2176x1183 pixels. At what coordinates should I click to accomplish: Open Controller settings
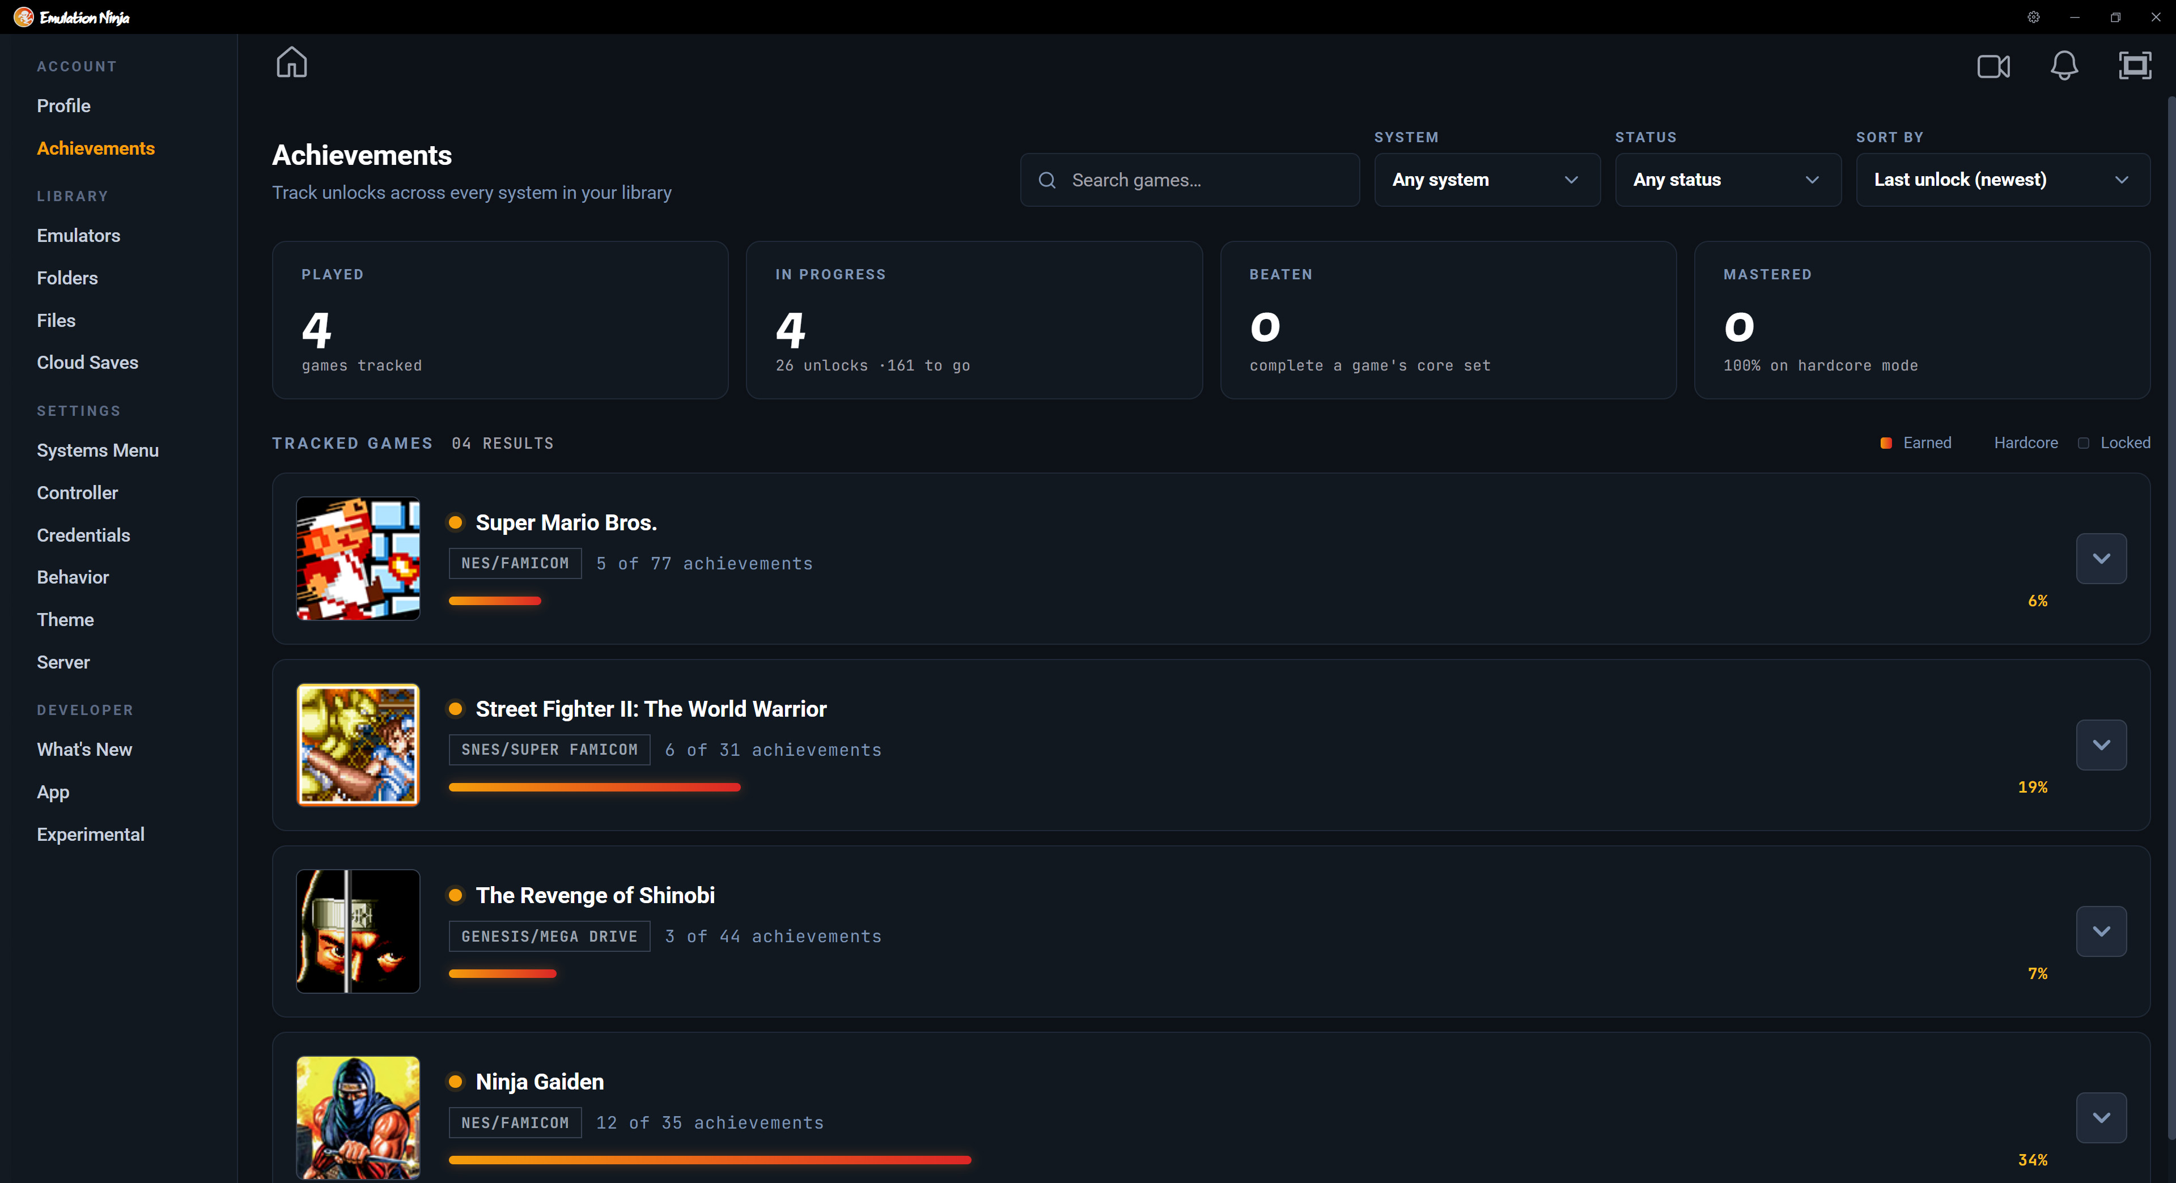click(x=77, y=492)
